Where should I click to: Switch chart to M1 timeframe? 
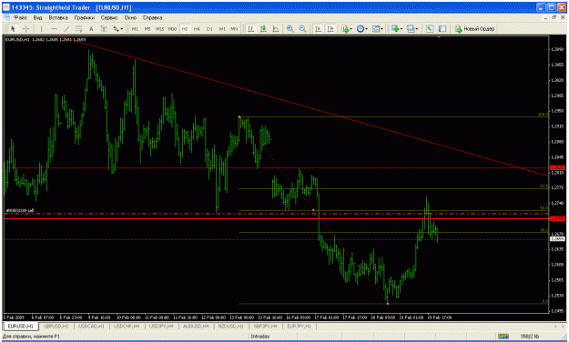pyautogui.click(x=135, y=29)
